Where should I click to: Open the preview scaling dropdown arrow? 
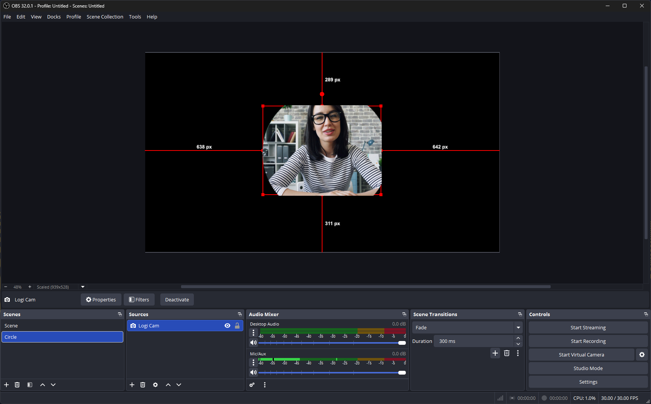[83, 287]
